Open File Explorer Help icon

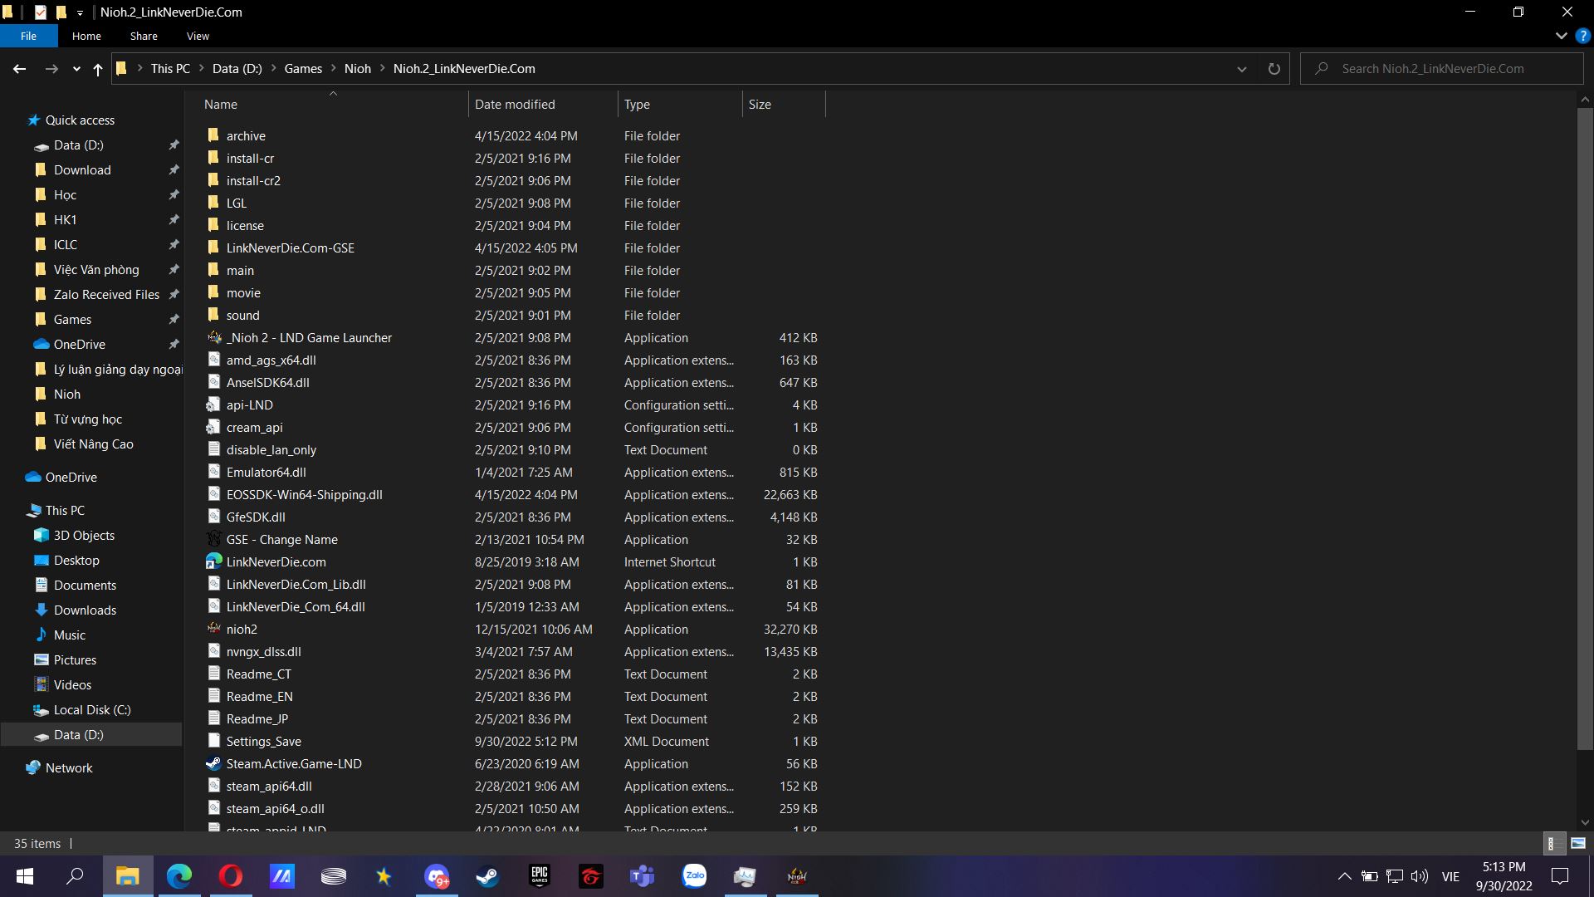1582,36
